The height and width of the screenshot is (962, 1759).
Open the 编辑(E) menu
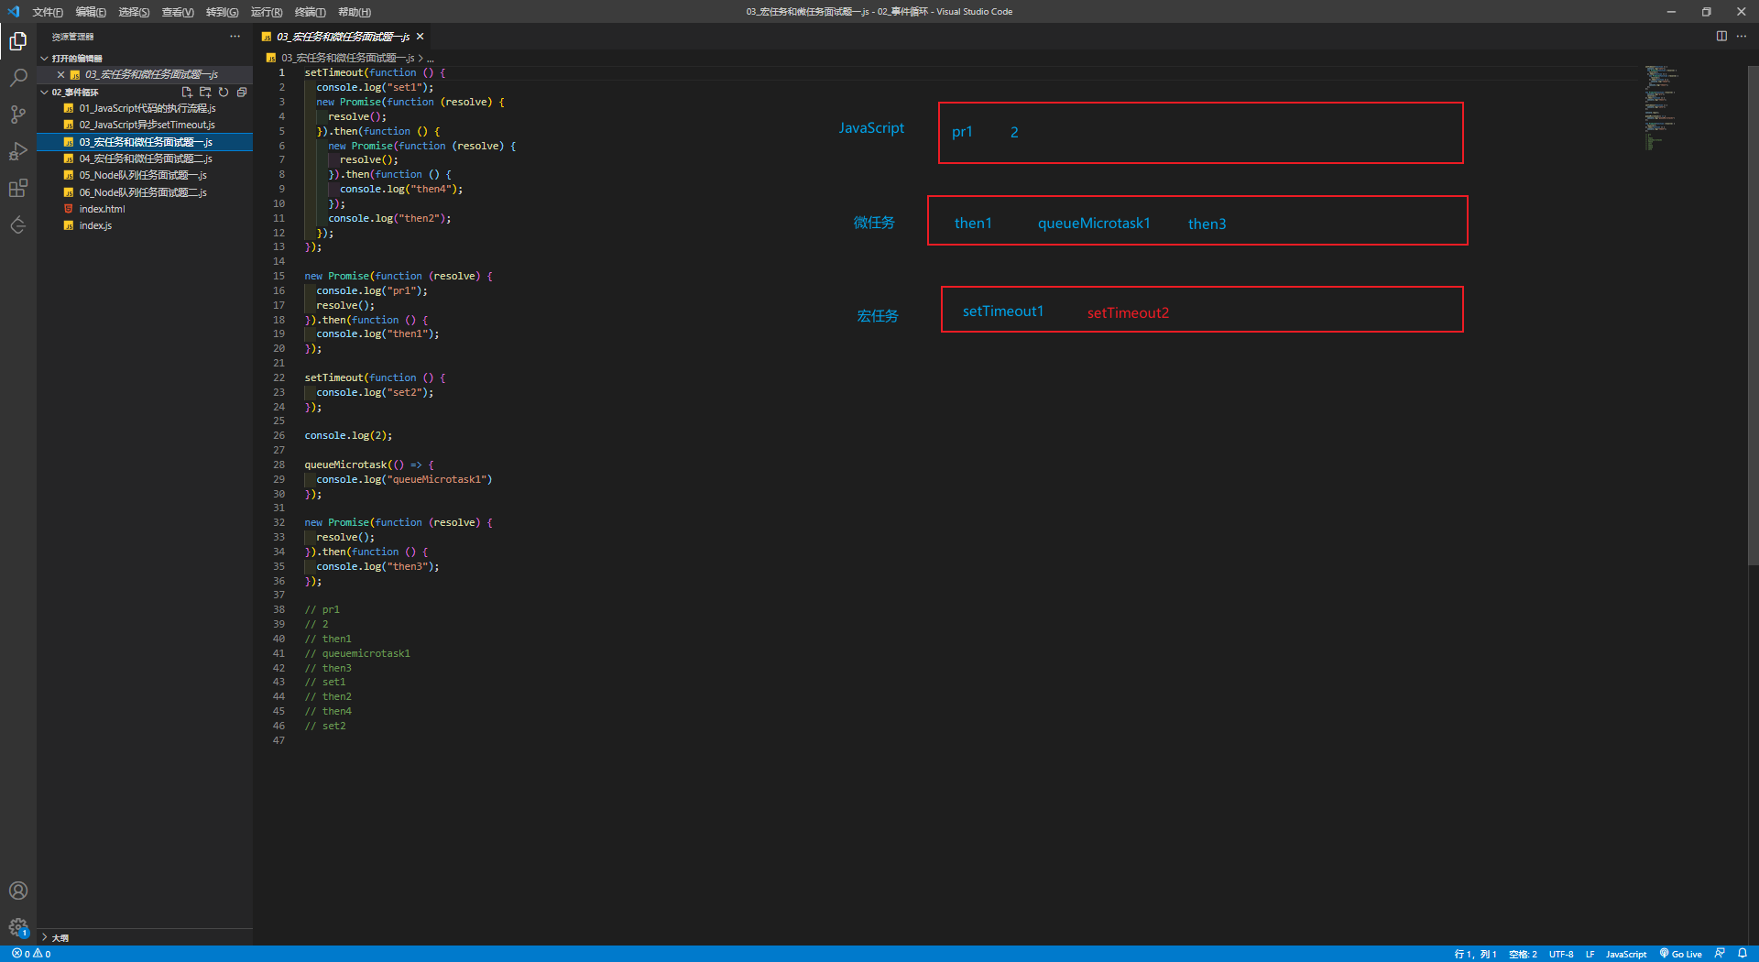91,12
